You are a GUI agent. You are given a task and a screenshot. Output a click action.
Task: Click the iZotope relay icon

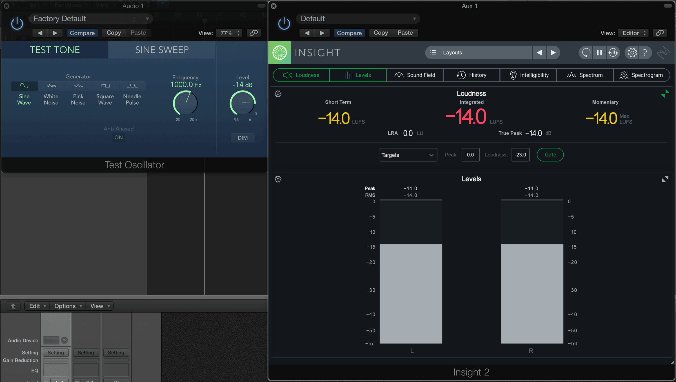[x=663, y=53]
